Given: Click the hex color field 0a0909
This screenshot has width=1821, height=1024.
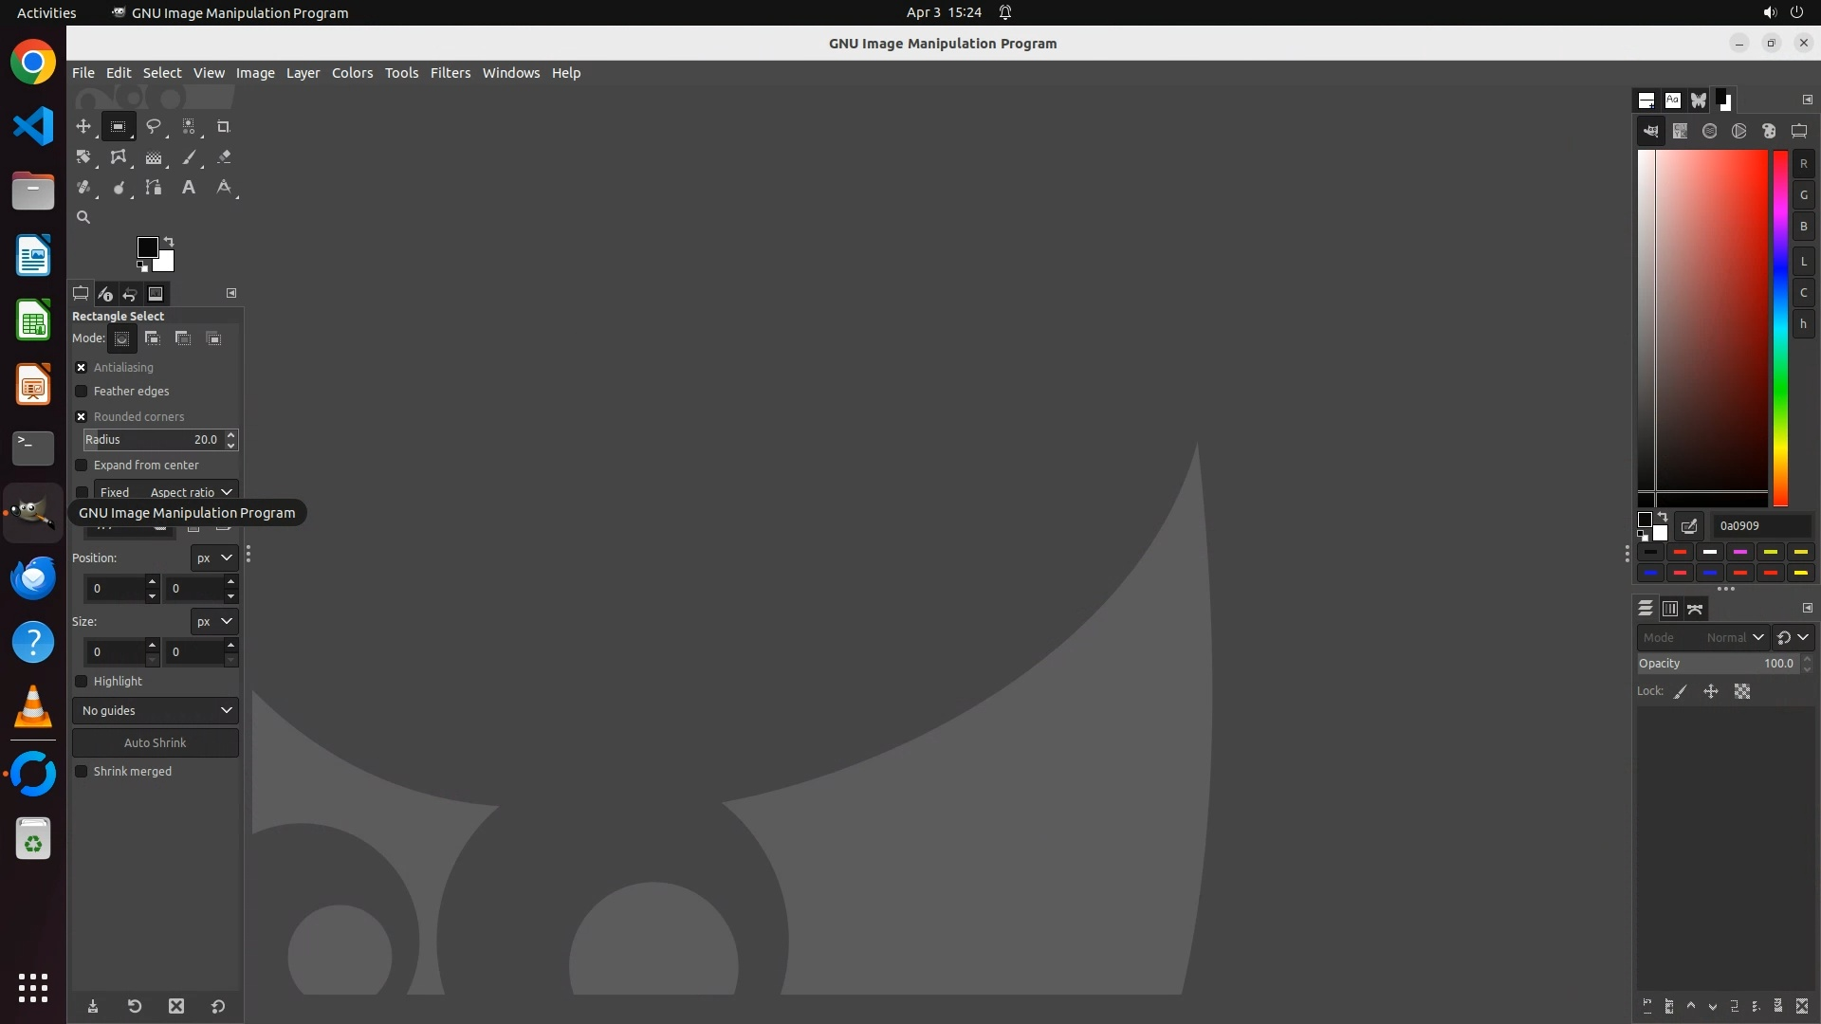Looking at the screenshot, I should 1760,526.
